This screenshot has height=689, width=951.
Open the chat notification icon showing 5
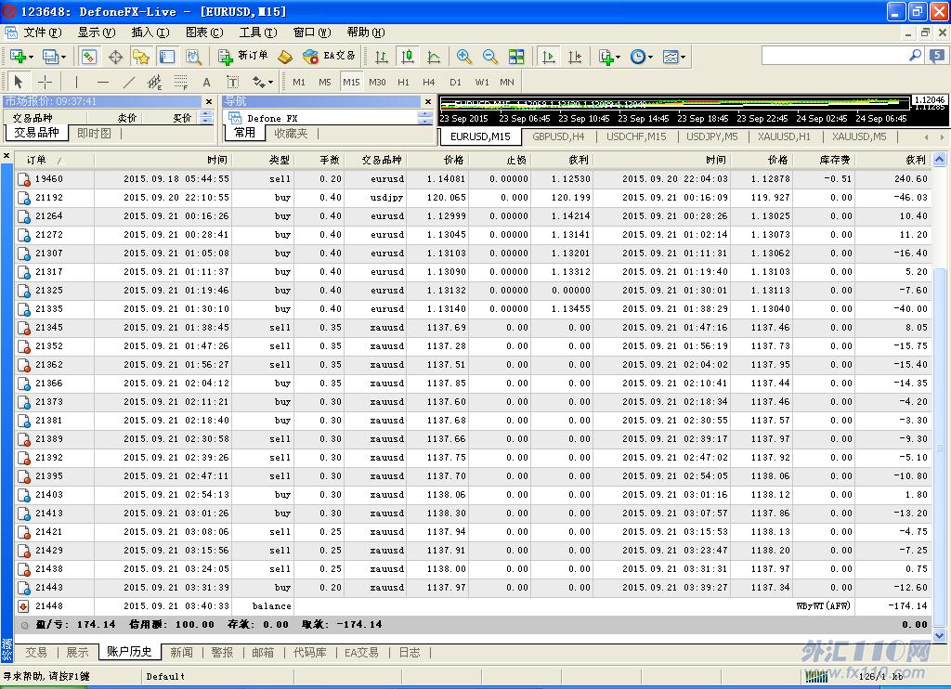(938, 56)
